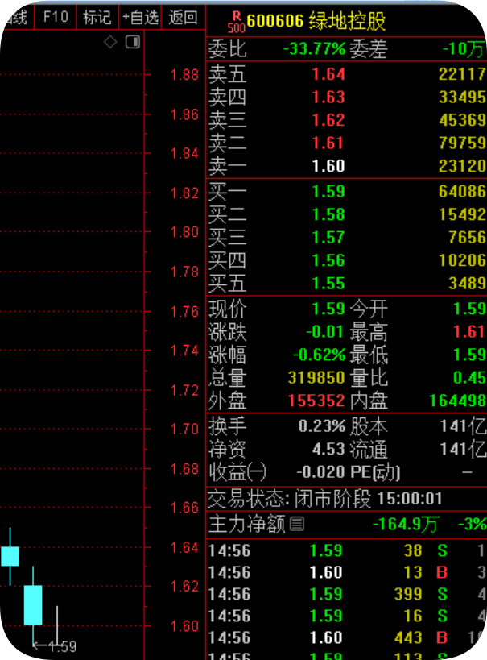487x660 pixels.
Task: Click the 净资 value 4.53
Action: 328,449
